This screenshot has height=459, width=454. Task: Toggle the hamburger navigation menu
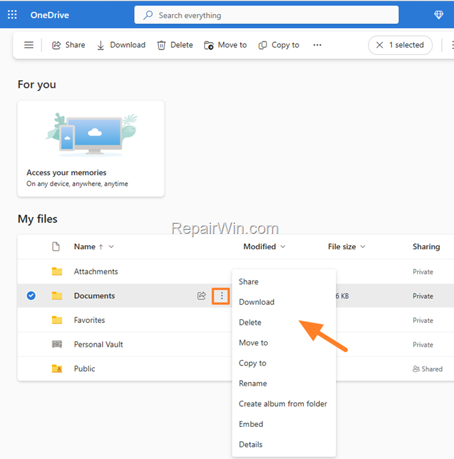29,45
